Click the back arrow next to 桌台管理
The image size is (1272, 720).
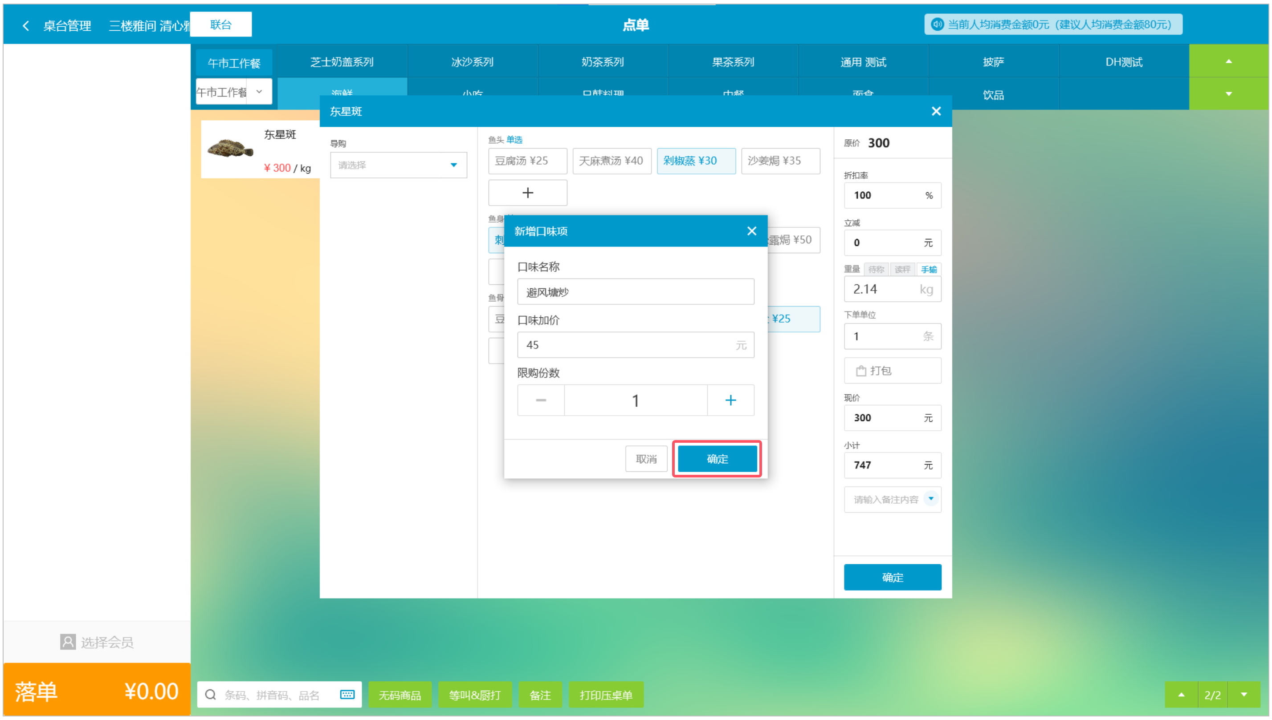[26, 25]
